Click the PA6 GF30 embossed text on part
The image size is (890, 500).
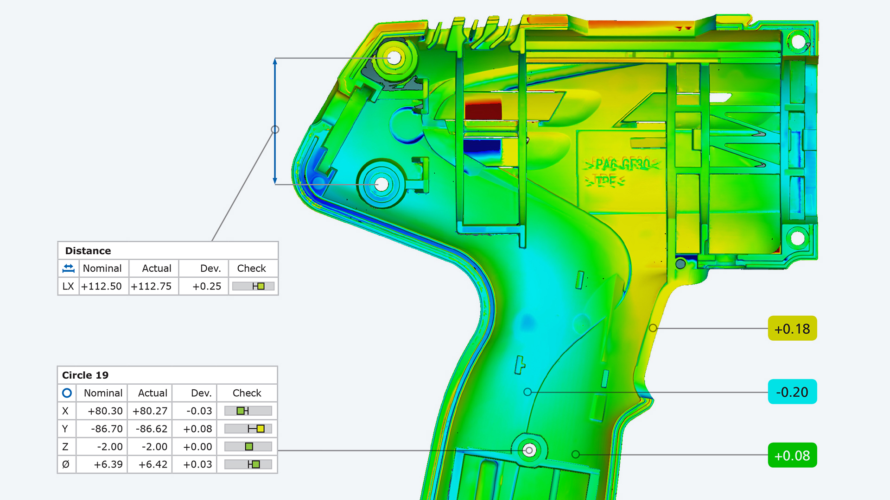pyautogui.click(x=622, y=164)
